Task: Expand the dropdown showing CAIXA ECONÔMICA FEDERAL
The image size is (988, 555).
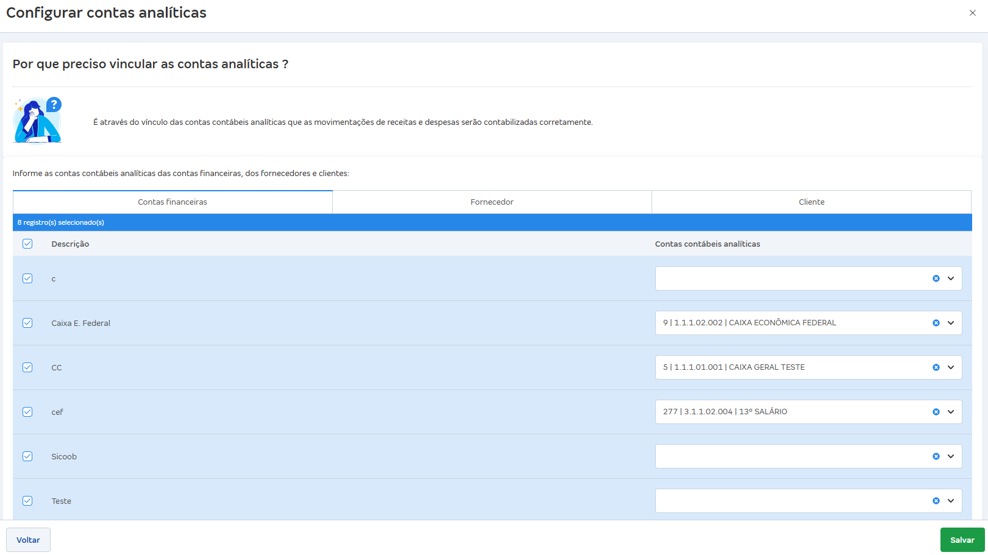Action: (950, 322)
